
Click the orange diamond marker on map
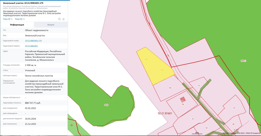[72, 125]
